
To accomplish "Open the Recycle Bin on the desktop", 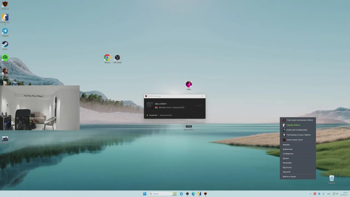I will coord(331,179).
